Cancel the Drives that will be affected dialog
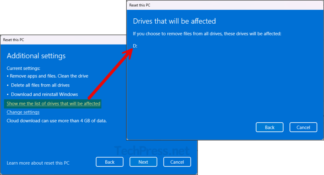The image size is (324, 175). pos(303,127)
